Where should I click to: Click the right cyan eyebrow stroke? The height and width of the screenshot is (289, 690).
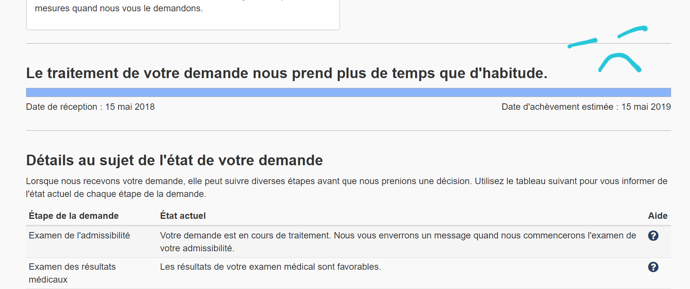point(633,32)
